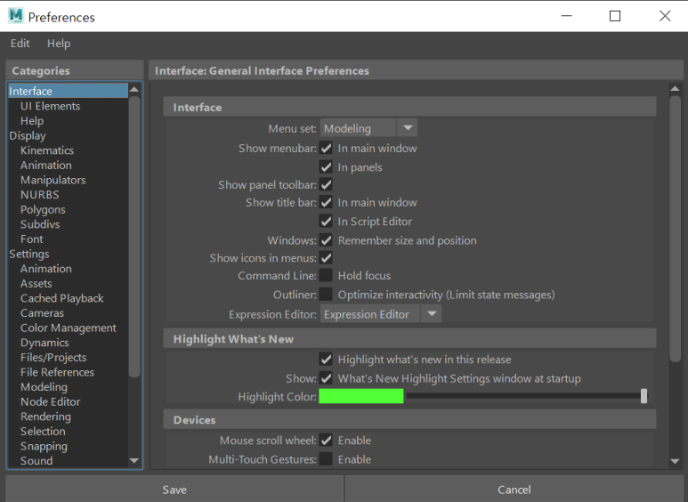Close the Preferences window
Viewport: 688px width, 502px height.
coord(665,16)
